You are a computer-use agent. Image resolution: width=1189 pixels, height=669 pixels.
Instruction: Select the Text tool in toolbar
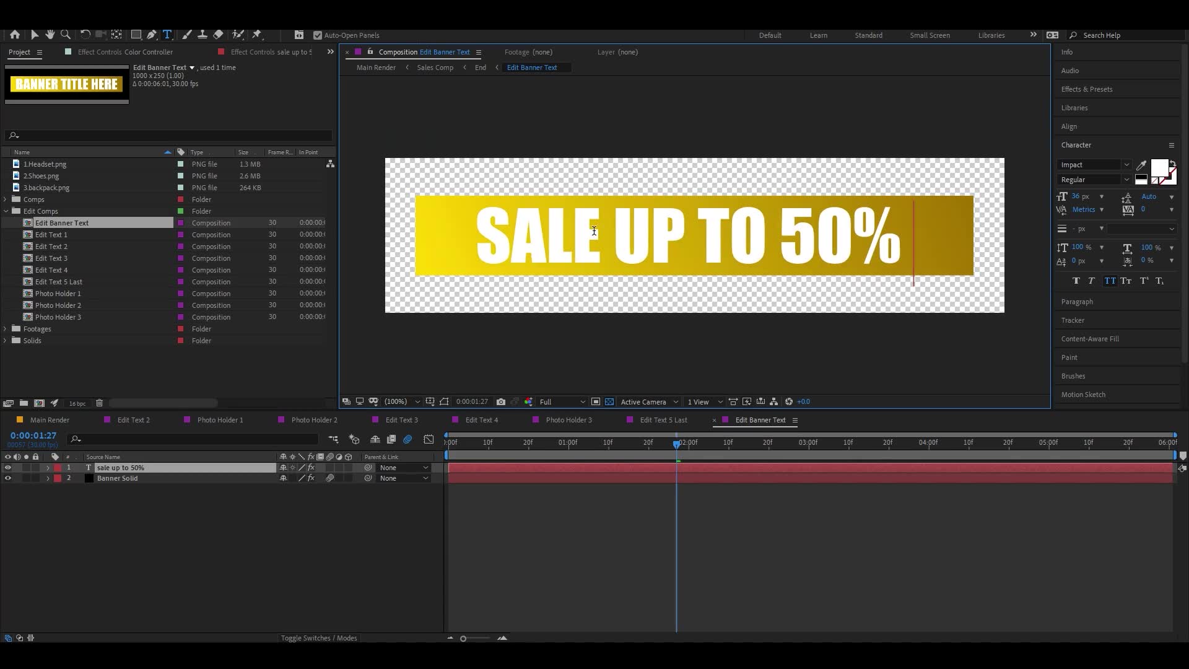(167, 33)
